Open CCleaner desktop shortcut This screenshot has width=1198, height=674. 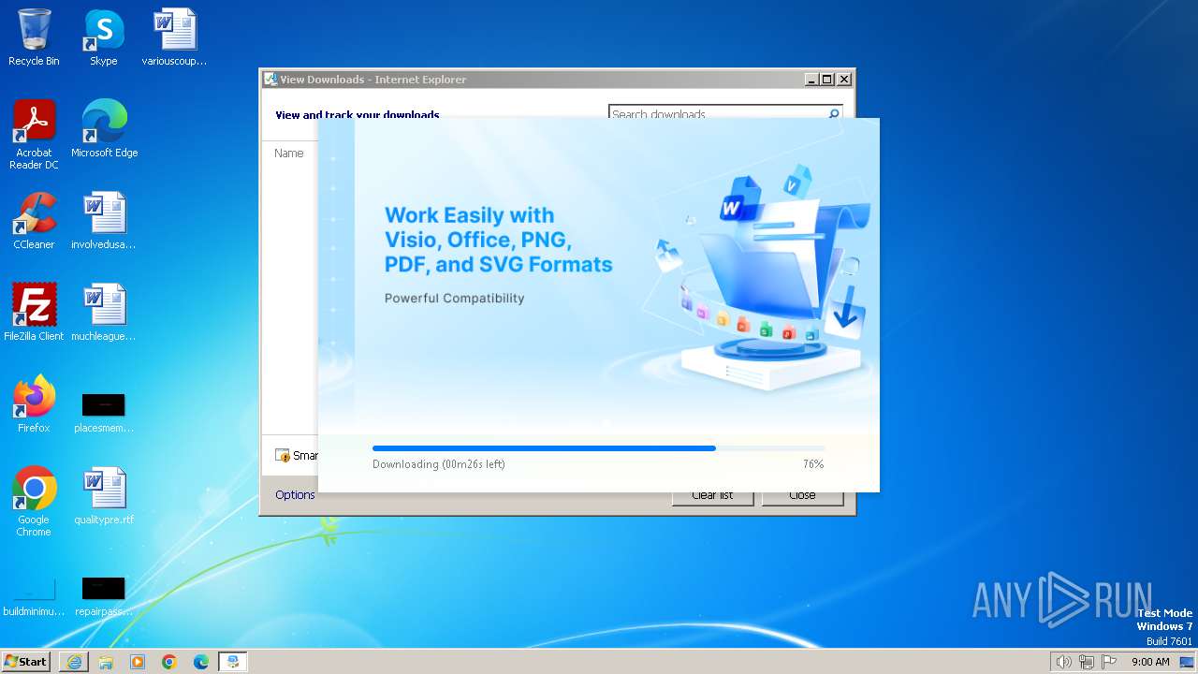[34, 221]
